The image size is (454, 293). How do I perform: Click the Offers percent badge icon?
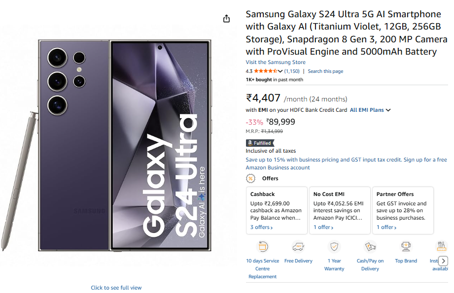pyautogui.click(x=251, y=178)
